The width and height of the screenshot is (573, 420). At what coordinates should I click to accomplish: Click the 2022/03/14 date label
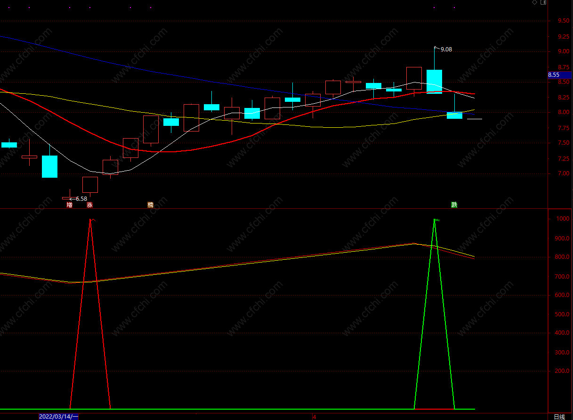(58, 417)
